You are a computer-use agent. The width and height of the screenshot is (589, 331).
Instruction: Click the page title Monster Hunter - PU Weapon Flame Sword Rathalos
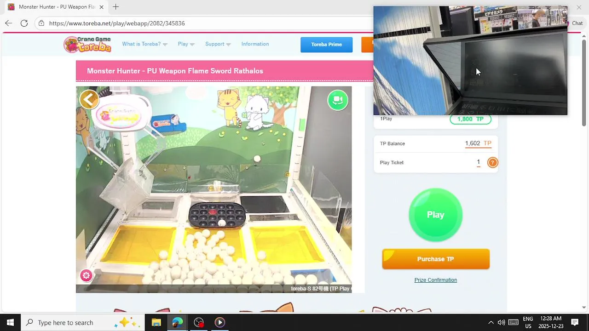click(175, 71)
